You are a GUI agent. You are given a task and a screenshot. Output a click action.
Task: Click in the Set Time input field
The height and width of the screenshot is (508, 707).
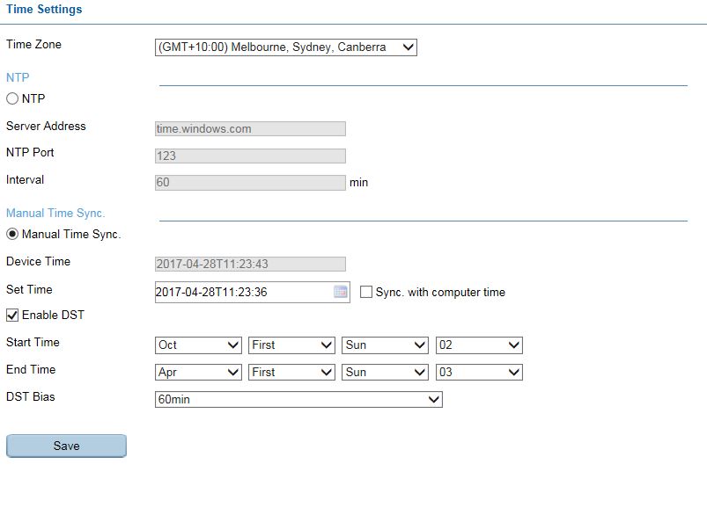242,292
